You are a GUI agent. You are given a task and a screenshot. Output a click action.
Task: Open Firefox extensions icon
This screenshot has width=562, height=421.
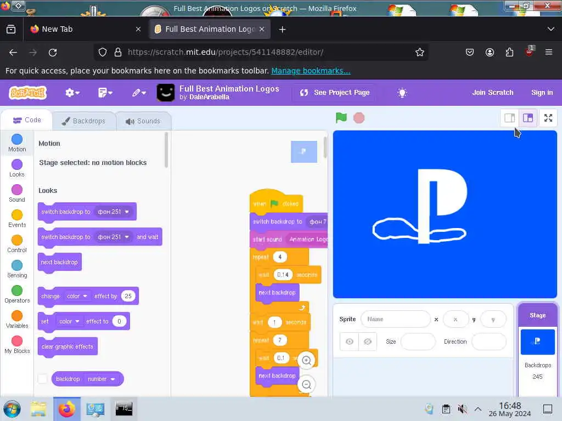pyautogui.click(x=509, y=52)
